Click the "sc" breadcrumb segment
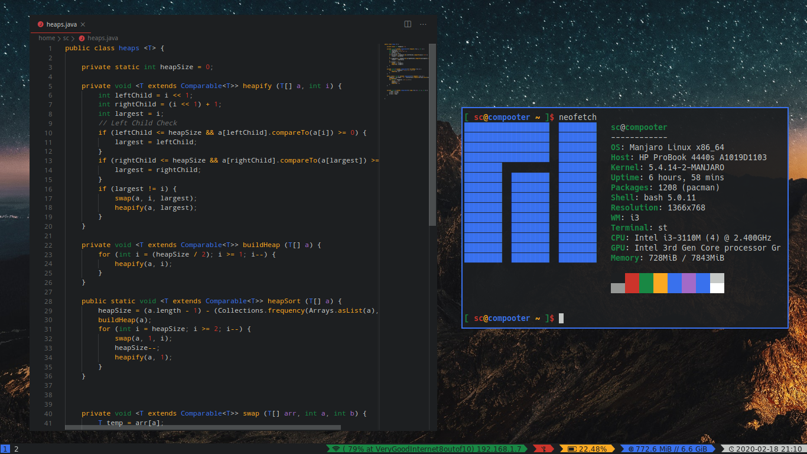 pyautogui.click(x=66, y=38)
